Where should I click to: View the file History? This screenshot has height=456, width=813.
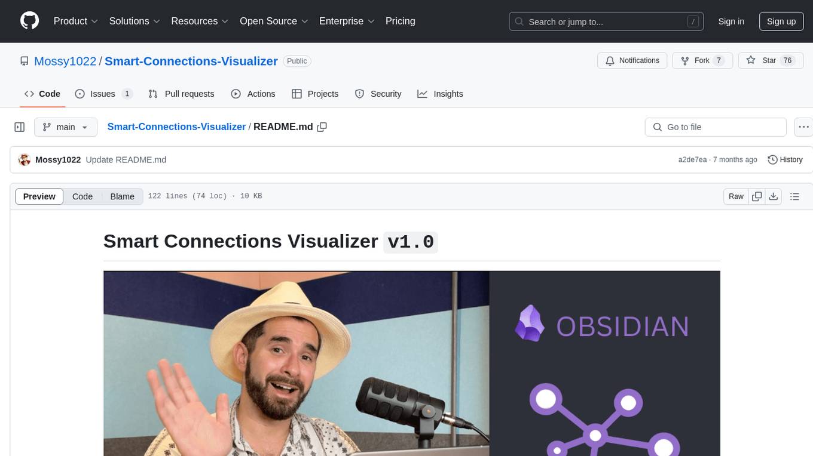point(785,159)
